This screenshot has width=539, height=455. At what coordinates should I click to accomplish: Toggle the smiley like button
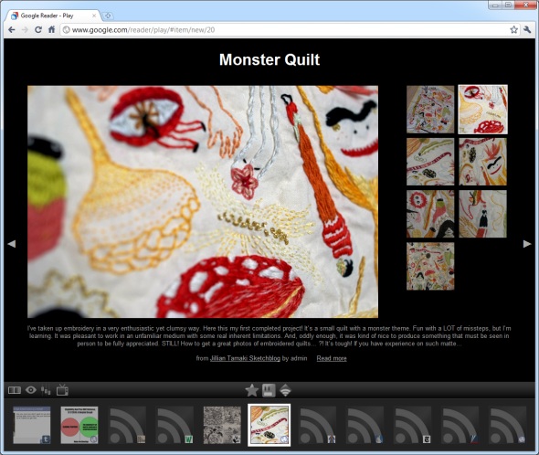point(269,390)
